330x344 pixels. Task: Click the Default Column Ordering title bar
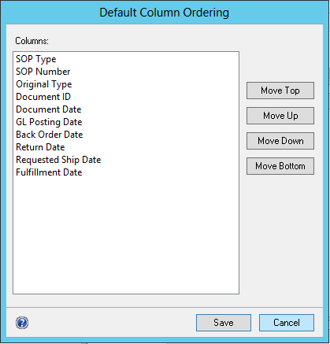[x=165, y=13]
